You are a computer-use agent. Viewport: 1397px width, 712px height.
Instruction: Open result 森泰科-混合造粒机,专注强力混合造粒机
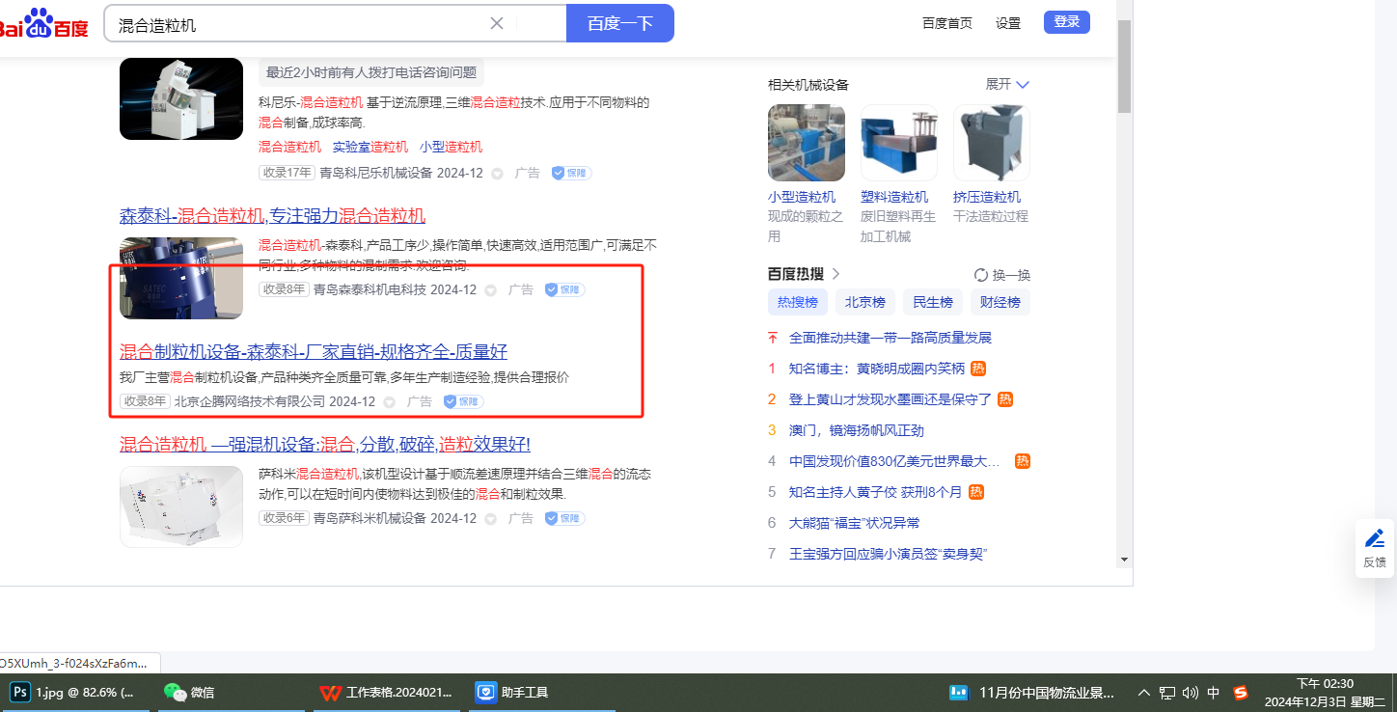tap(272, 215)
